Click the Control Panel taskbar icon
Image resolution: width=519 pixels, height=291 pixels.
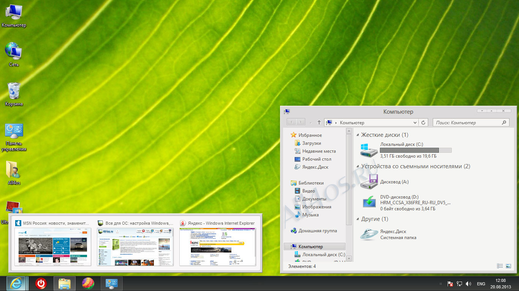(x=111, y=283)
